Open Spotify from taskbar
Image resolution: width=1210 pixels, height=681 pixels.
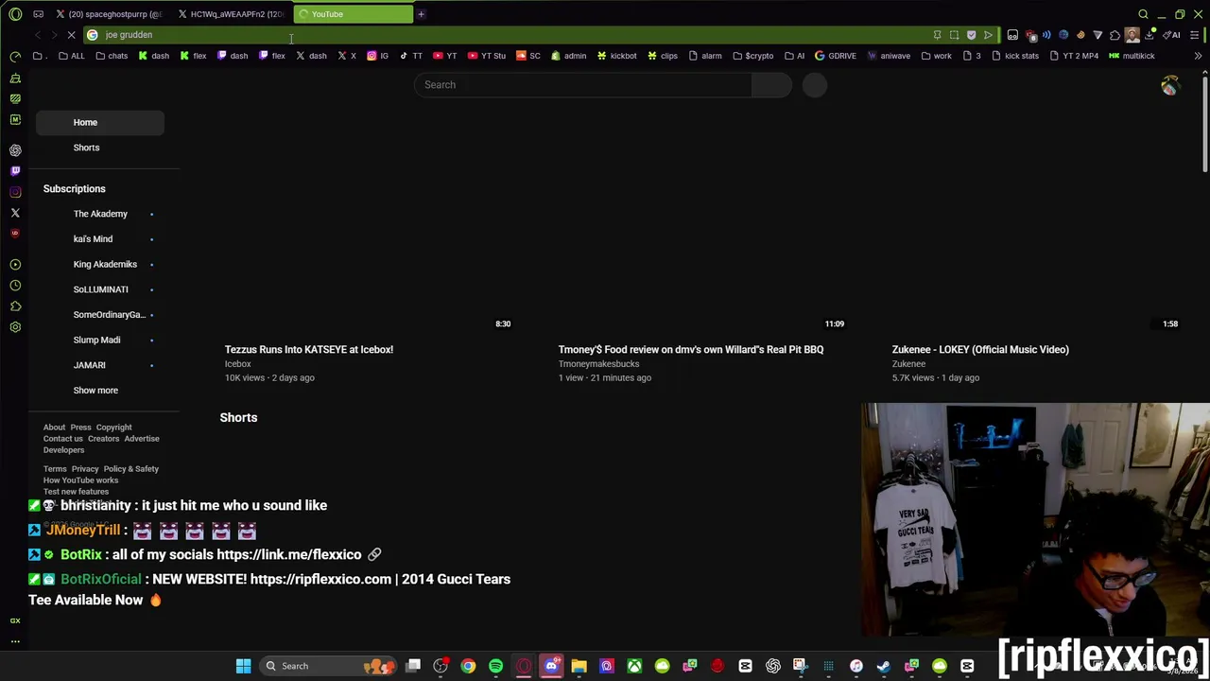tap(495, 666)
